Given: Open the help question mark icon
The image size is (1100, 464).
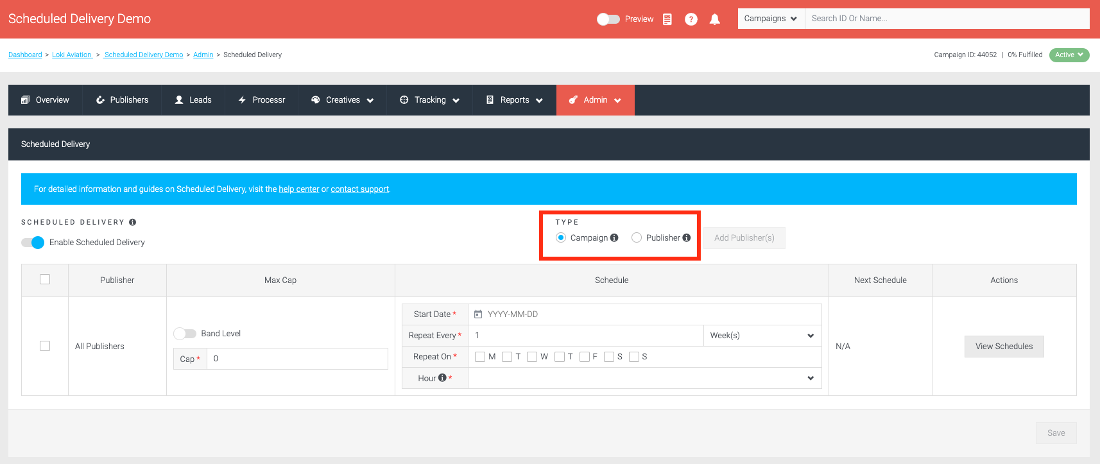Looking at the screenshot, I should (x=691, y=19).
